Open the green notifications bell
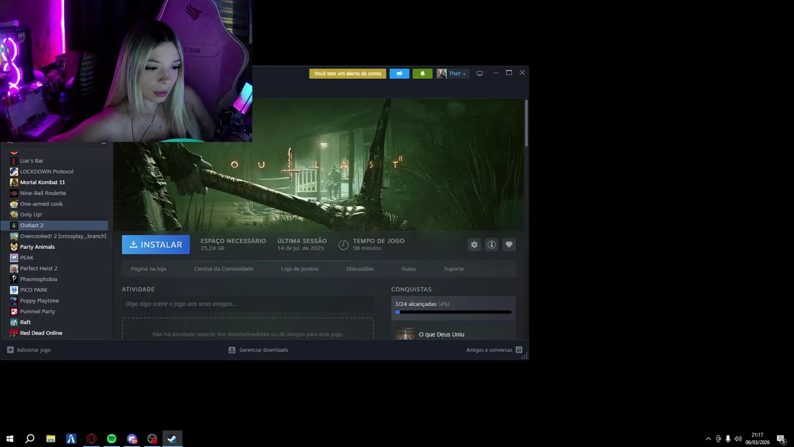This screenshot has height=447, width=794. (422, 73)
